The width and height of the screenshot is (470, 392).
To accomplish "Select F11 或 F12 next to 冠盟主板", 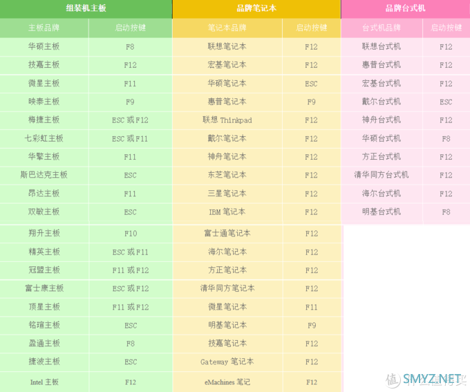I will 131,270.
